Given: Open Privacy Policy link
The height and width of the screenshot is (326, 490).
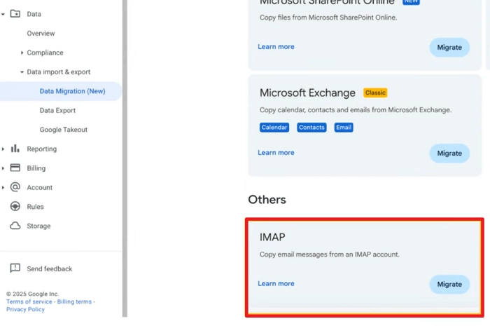Looking at the screenshot, I should [25, 309].
